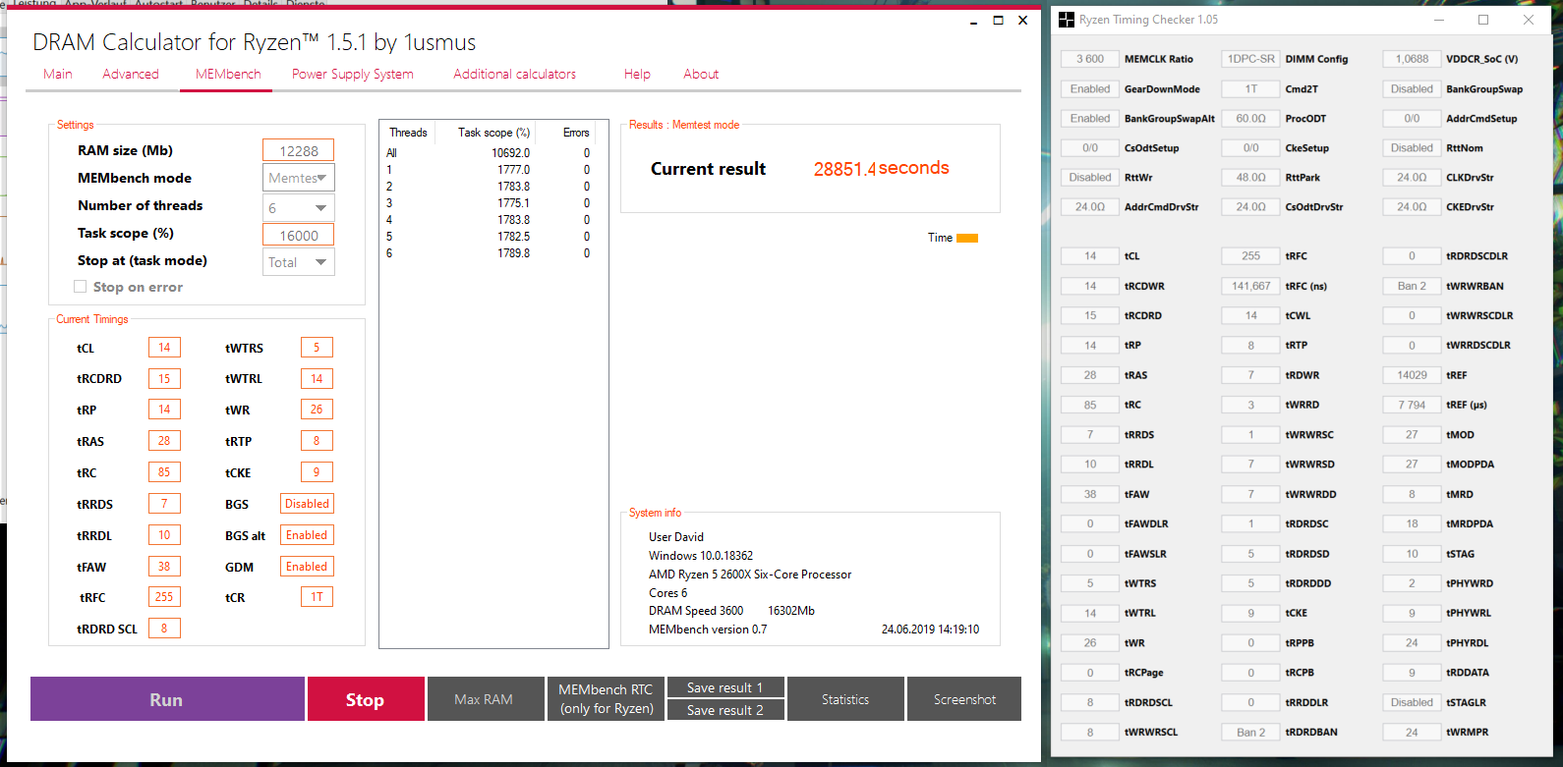This screenshot has height=767, width=1563.
Task: Click the Max RAM button
Action: pos(485,699)
